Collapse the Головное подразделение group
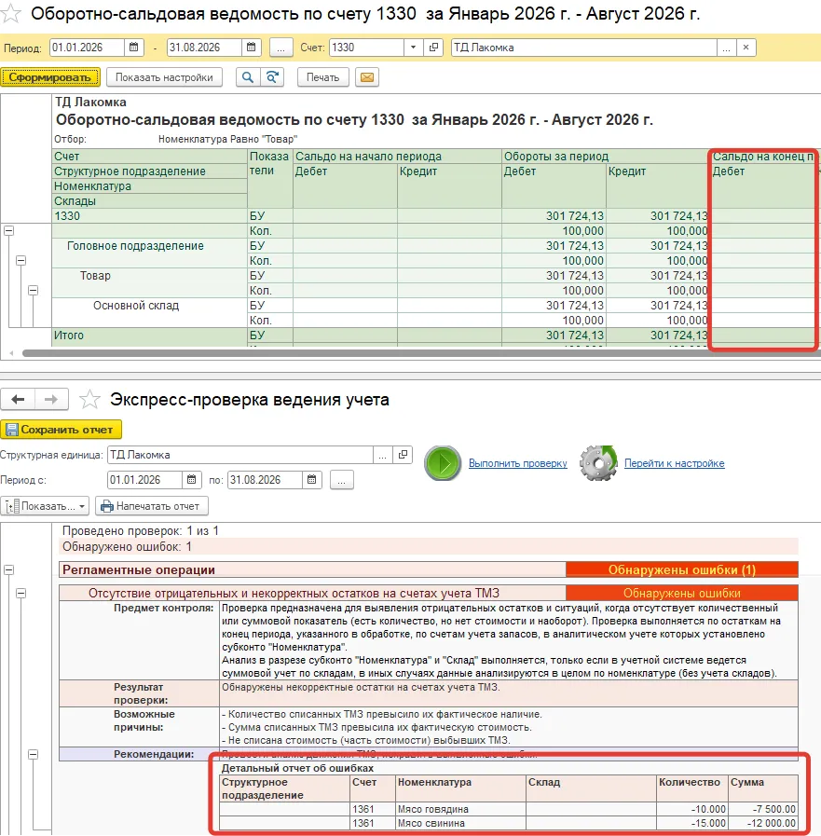The height and width of the screenshot is (836, 821). [x=21, y=261]
